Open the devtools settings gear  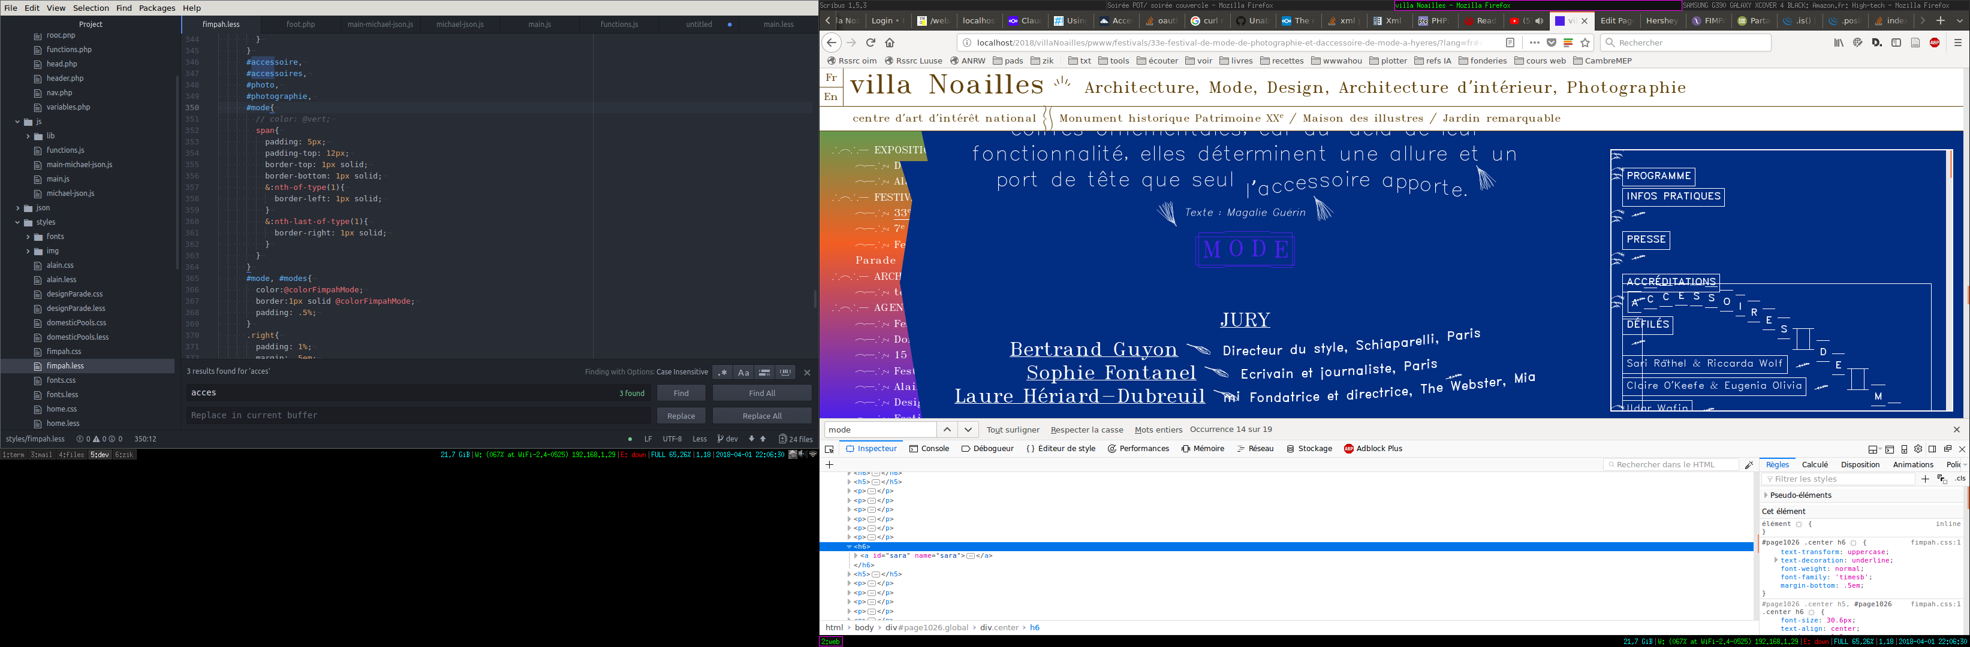(x=1918, y=449)
